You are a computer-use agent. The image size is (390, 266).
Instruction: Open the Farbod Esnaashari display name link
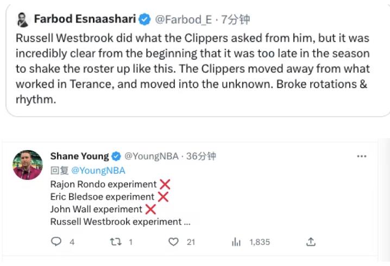pyautogui.click(x=84, y=20)
